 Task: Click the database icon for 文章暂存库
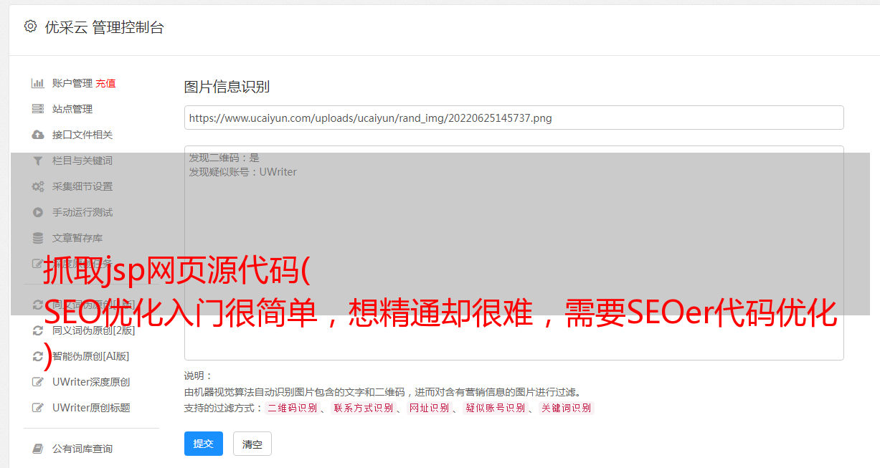tap(38, 238)
